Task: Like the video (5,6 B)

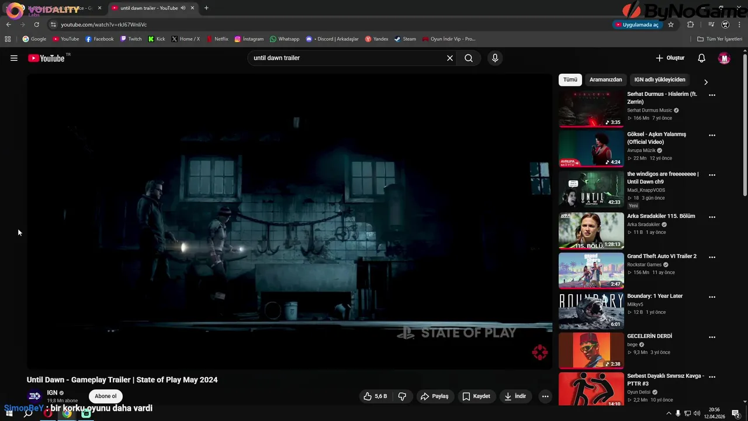Action: click(375, 396)
